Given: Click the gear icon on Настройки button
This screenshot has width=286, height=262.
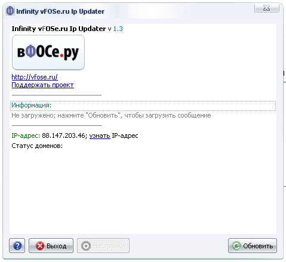Looking at the screenshot, I should click(86, 246).
